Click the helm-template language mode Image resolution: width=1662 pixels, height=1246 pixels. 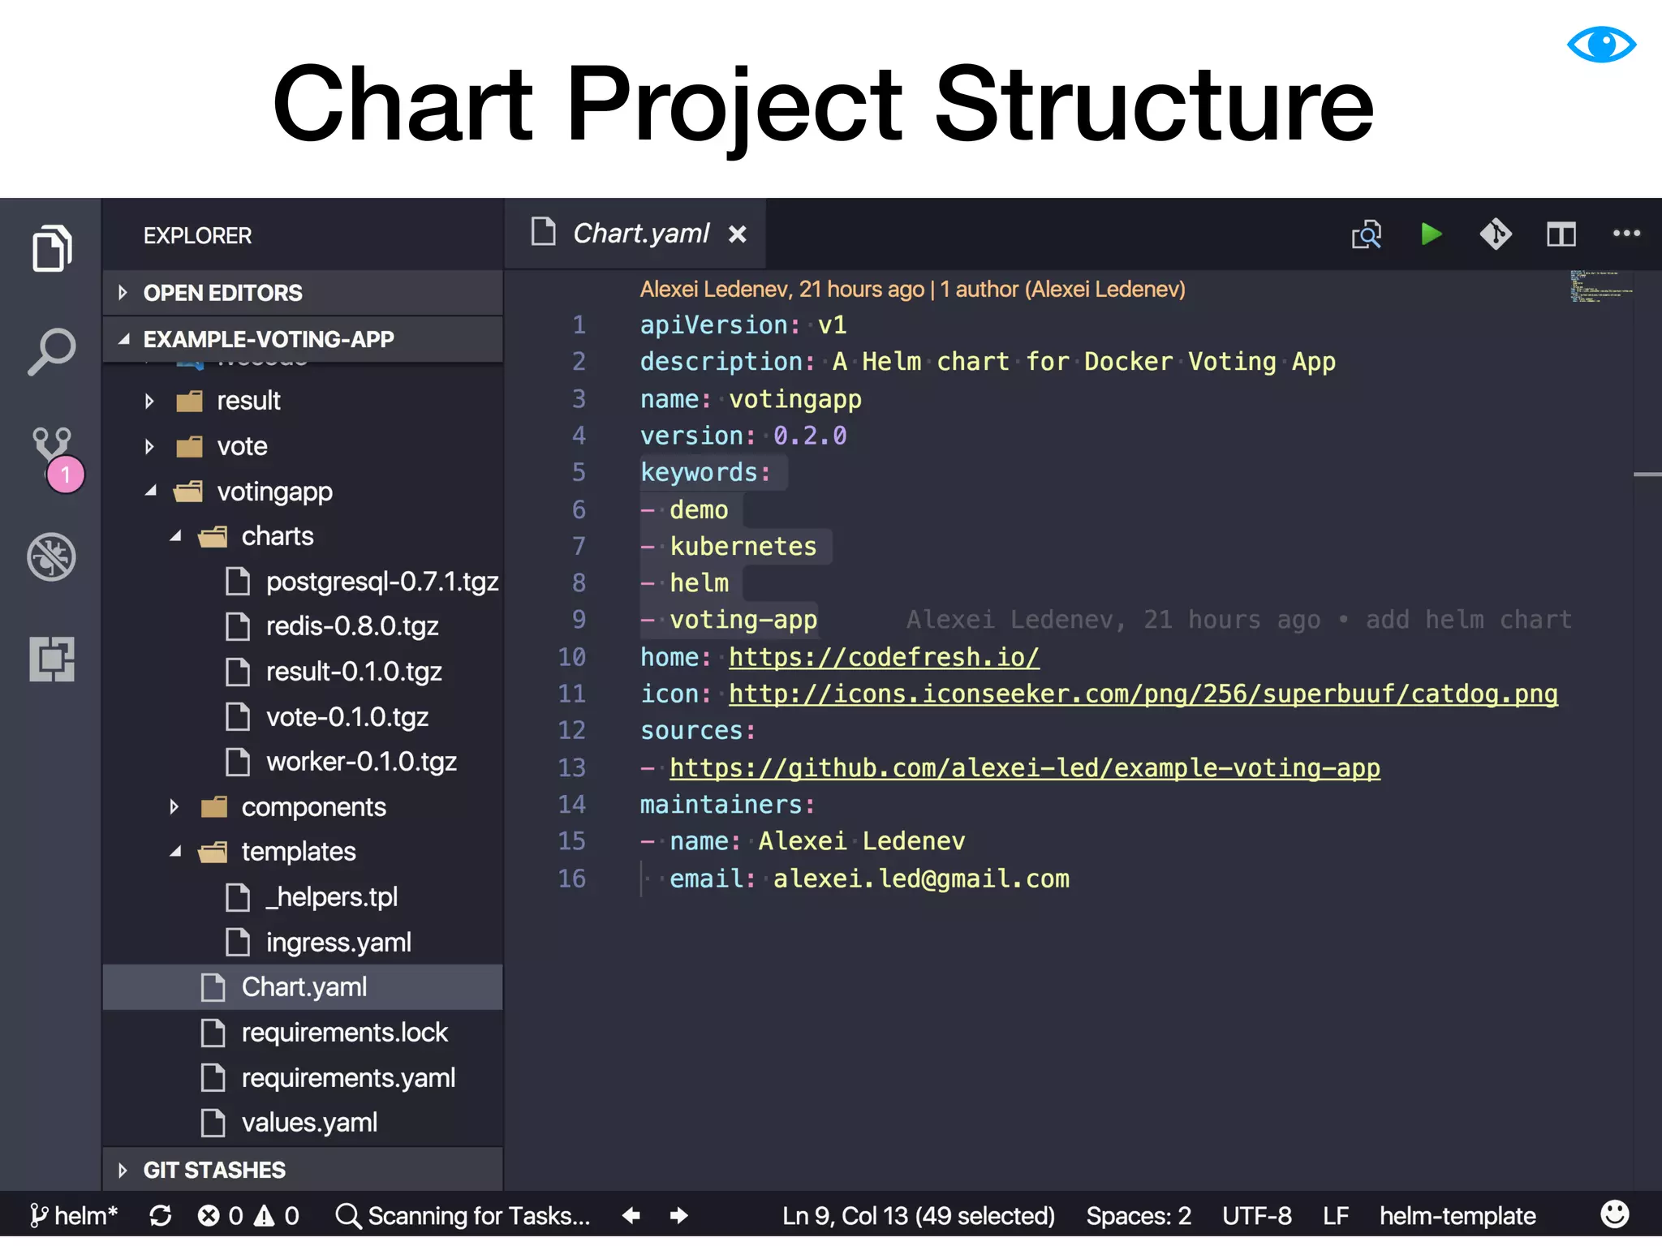click(1457, 1215)
